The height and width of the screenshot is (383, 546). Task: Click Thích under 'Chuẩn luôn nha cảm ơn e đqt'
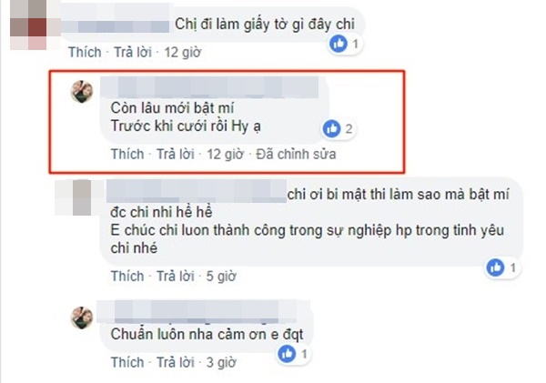(127, 362)
